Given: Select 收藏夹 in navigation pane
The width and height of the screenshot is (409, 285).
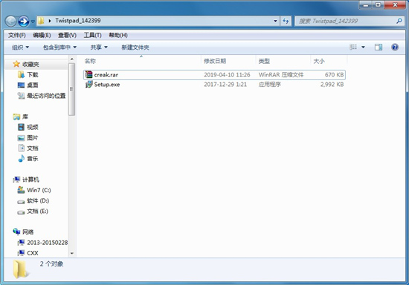Looking at the screenshot, I should [x=30, y=65].
